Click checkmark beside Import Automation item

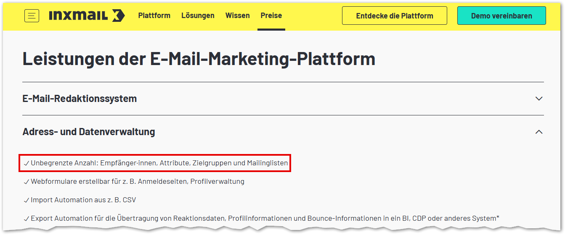tap(27, 201)
